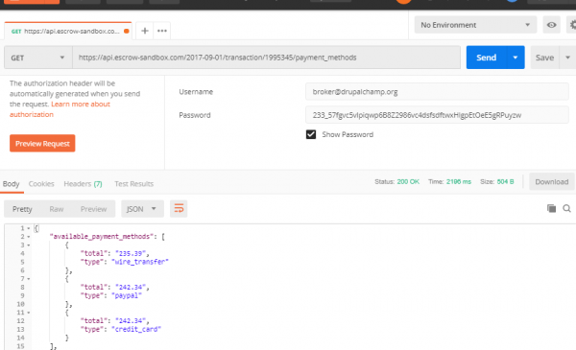Expand the No Environment dropdown
Viewport: 576px width, 350px height.
(475, 25)
